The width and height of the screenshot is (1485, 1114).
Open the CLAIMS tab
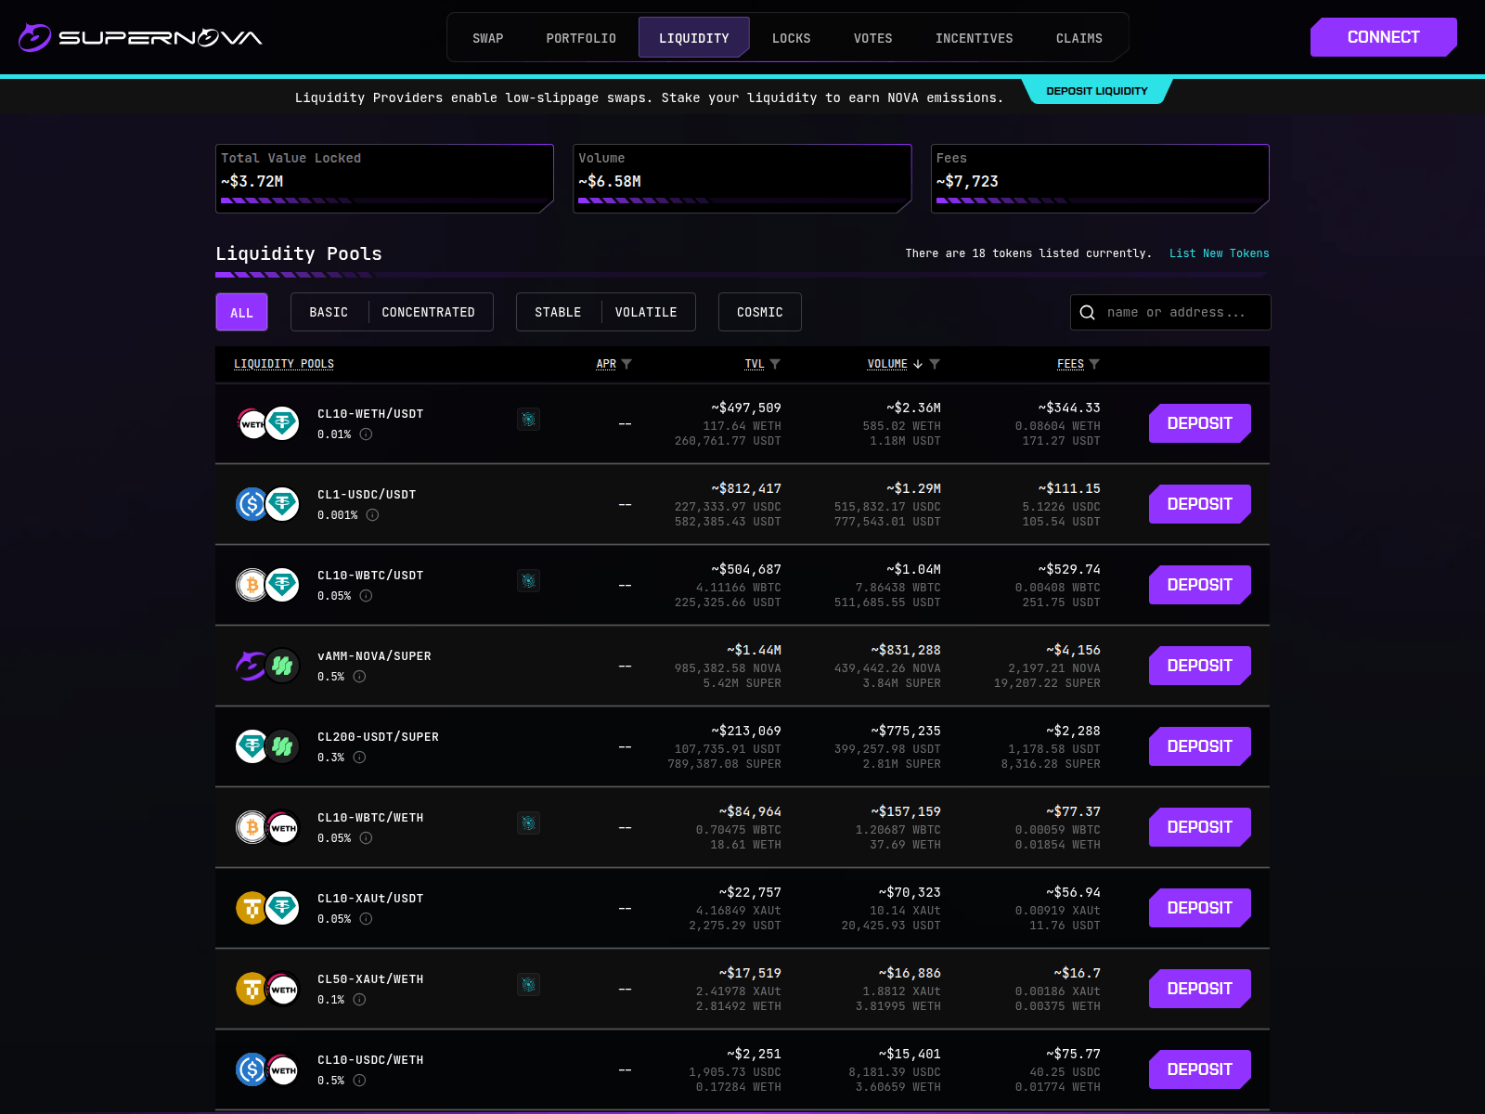coord(1079,38)
